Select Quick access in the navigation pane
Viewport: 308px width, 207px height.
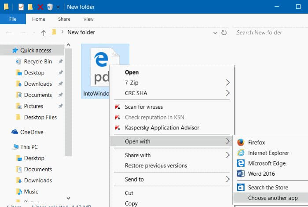[32, 50]
